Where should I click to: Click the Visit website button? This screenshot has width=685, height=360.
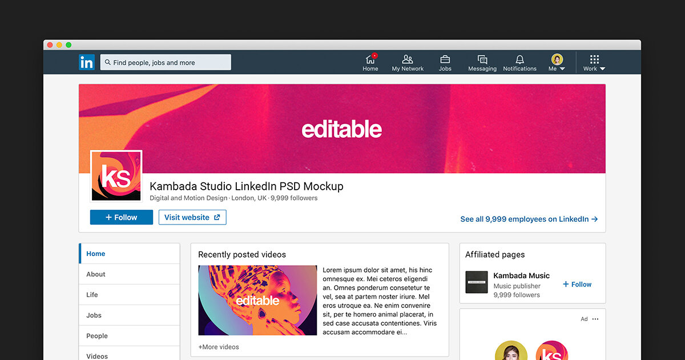click(192, 217)
